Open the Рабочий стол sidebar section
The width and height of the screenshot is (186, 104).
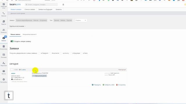point(4,6)
